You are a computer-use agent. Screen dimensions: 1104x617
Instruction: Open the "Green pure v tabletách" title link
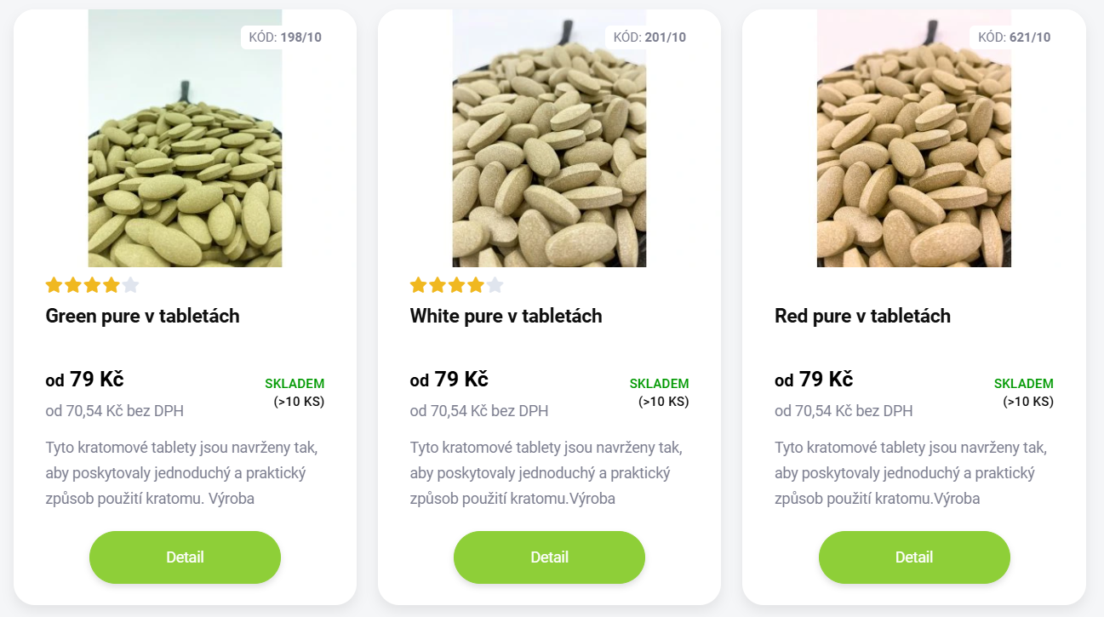pyautogui.click(x=142, y=317)
